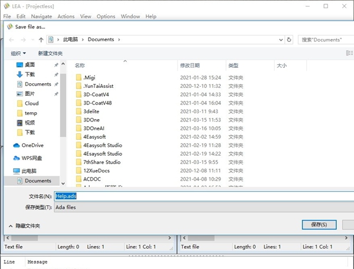The width and height of the screenshot is (354, 269).
Task: Change the view layout icon
Action: point(349,53)
